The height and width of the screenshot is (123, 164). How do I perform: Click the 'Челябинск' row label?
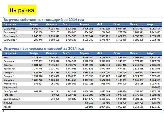pyautogui.click(x=9, y=69)
